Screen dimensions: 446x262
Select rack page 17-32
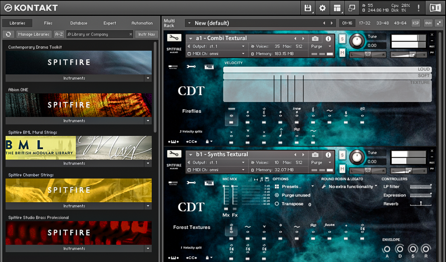[x=365, y=23]
